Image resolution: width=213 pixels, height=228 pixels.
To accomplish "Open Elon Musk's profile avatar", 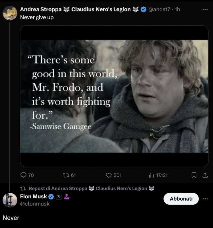I will [x=10, y=200].
